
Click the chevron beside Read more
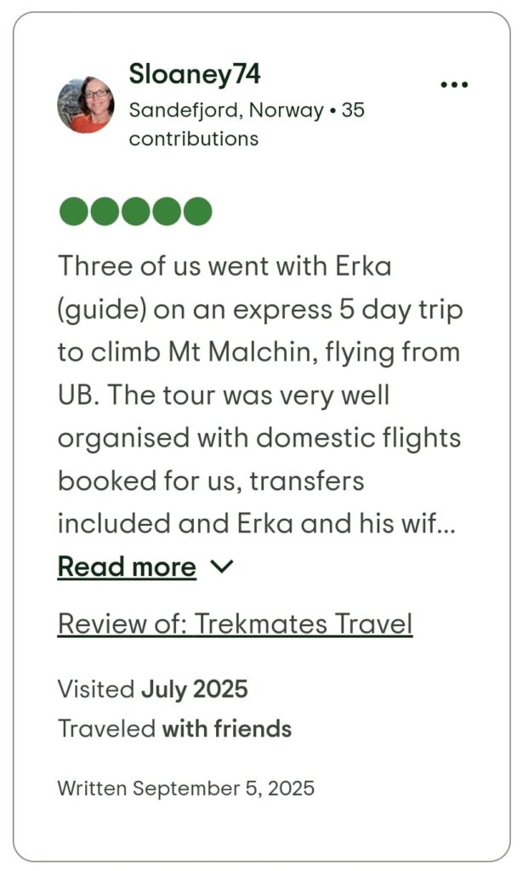point(221,566)
